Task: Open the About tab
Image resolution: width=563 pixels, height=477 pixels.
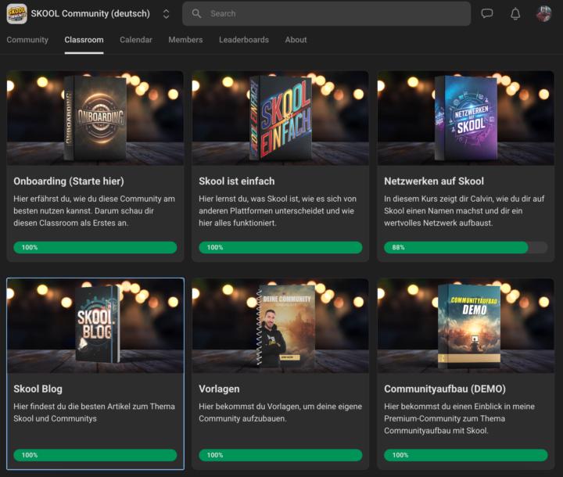Action: pyautogui.click(x=296, y=40)
